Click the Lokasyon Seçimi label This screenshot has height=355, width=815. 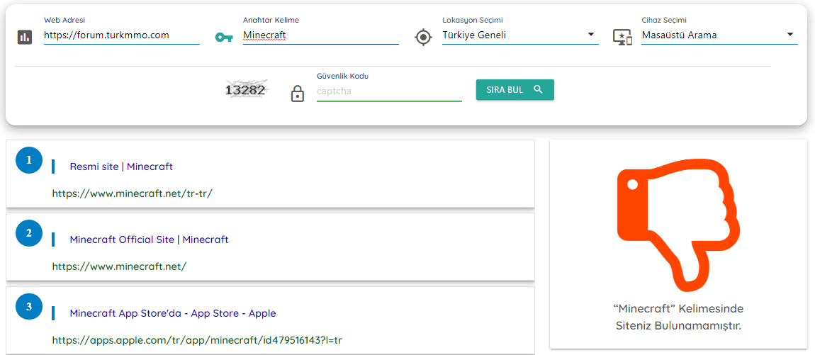473,20
